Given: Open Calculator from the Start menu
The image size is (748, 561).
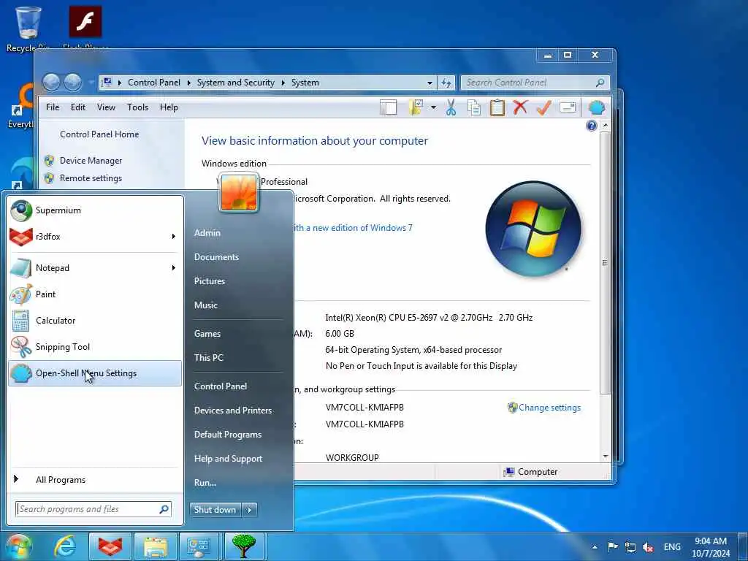Looking at the screenshot, I should pyautogui.click(x=95, y=321).
